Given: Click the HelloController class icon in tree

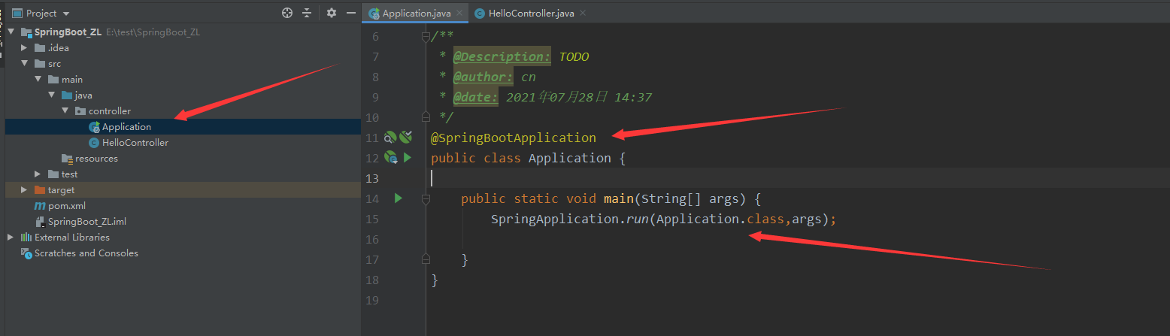Looking at the screenshot, I should (94, 143).
